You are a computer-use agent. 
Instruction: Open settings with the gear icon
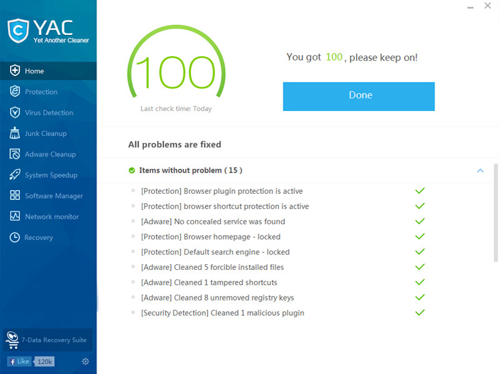tap(85, 362)
